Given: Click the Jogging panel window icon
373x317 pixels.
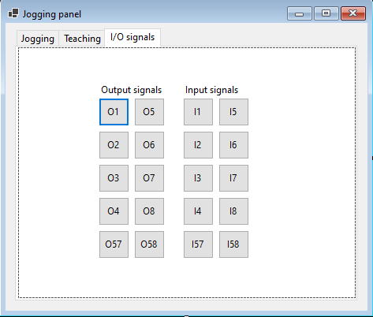Looking at the screenshot, I should [13, 13].
